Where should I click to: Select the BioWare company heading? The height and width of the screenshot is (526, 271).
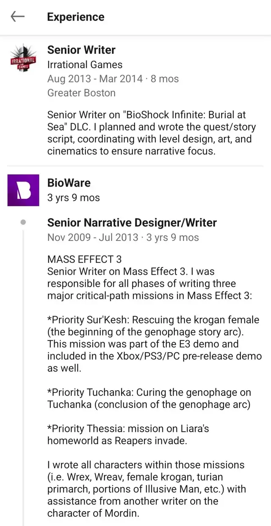69,183
